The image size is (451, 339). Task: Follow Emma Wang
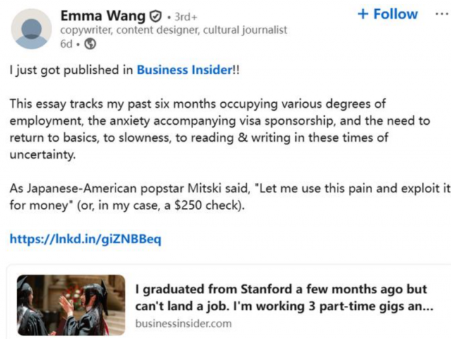coord(388,14)
